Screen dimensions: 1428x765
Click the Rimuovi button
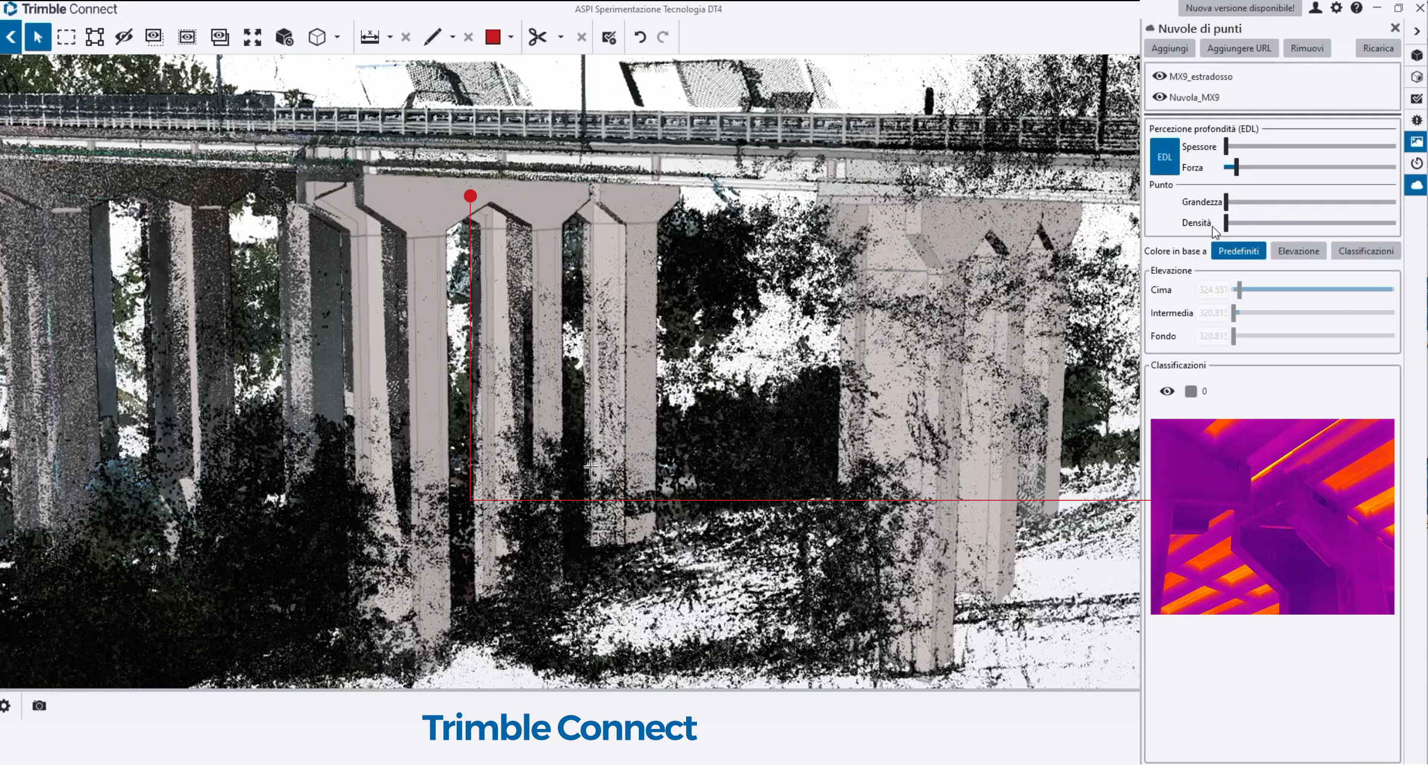tap(1307, 49)
